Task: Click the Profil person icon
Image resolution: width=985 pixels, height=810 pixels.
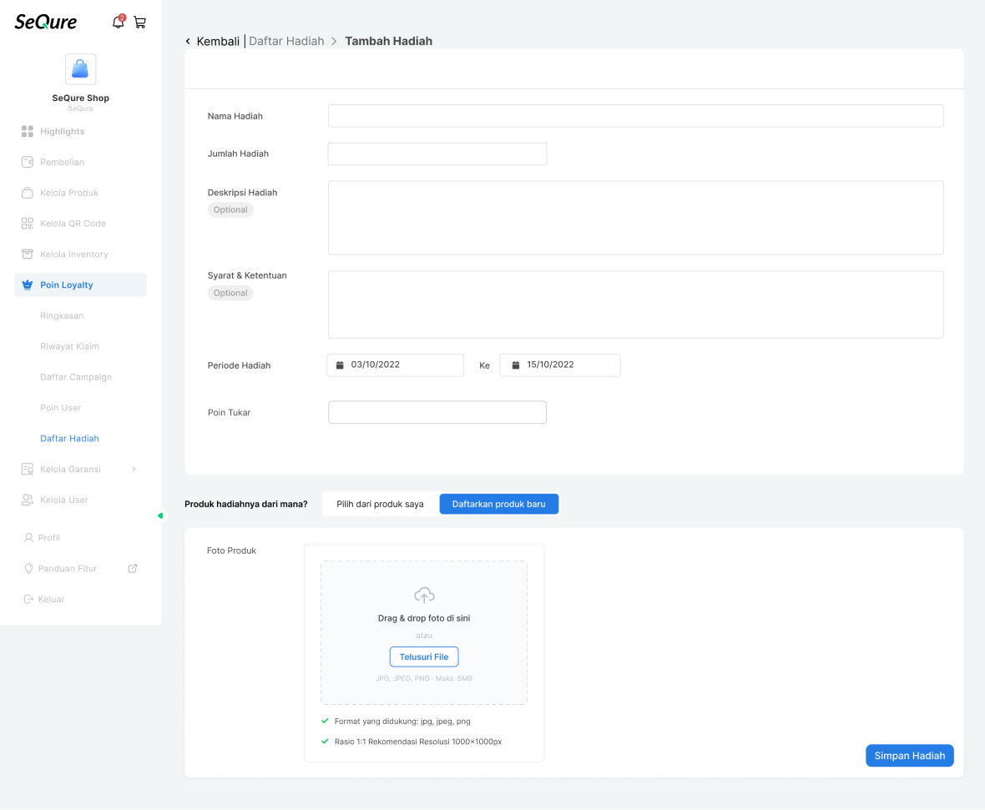Action: (x=28, y=538)
